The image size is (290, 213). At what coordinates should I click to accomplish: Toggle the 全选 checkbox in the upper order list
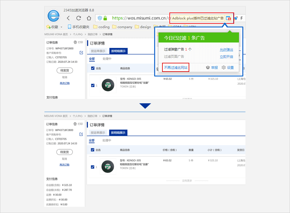click(x=93, y=68)
